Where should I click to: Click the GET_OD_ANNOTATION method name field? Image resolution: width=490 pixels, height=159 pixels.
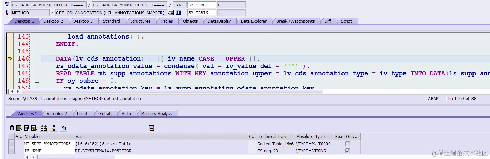111,13
